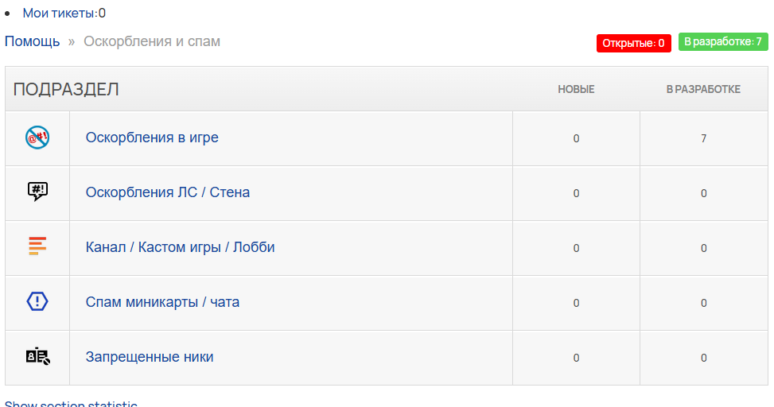Open Канал / Кастом игры / Лобби subsection
Image resolution: width=774 pixels, height=407 pixels.
(180, 247)
